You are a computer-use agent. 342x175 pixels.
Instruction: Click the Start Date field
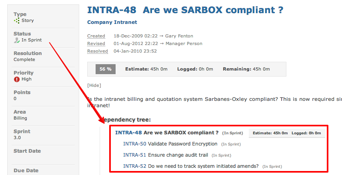tap(27, 151)
